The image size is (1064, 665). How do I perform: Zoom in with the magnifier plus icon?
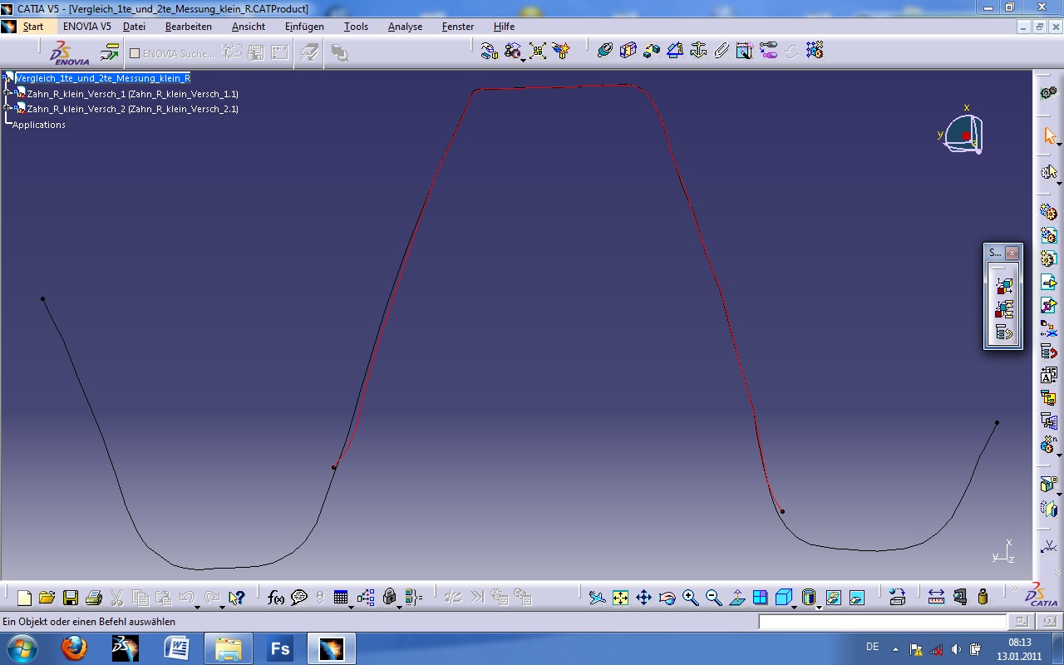690,597
